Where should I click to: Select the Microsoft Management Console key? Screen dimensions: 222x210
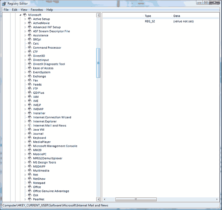click(55, 146)
